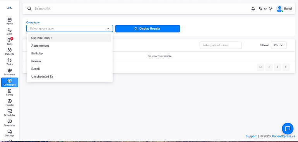Open the Scheduler section
The height and width of the screenshot is (142, 298).
(10, 113)
